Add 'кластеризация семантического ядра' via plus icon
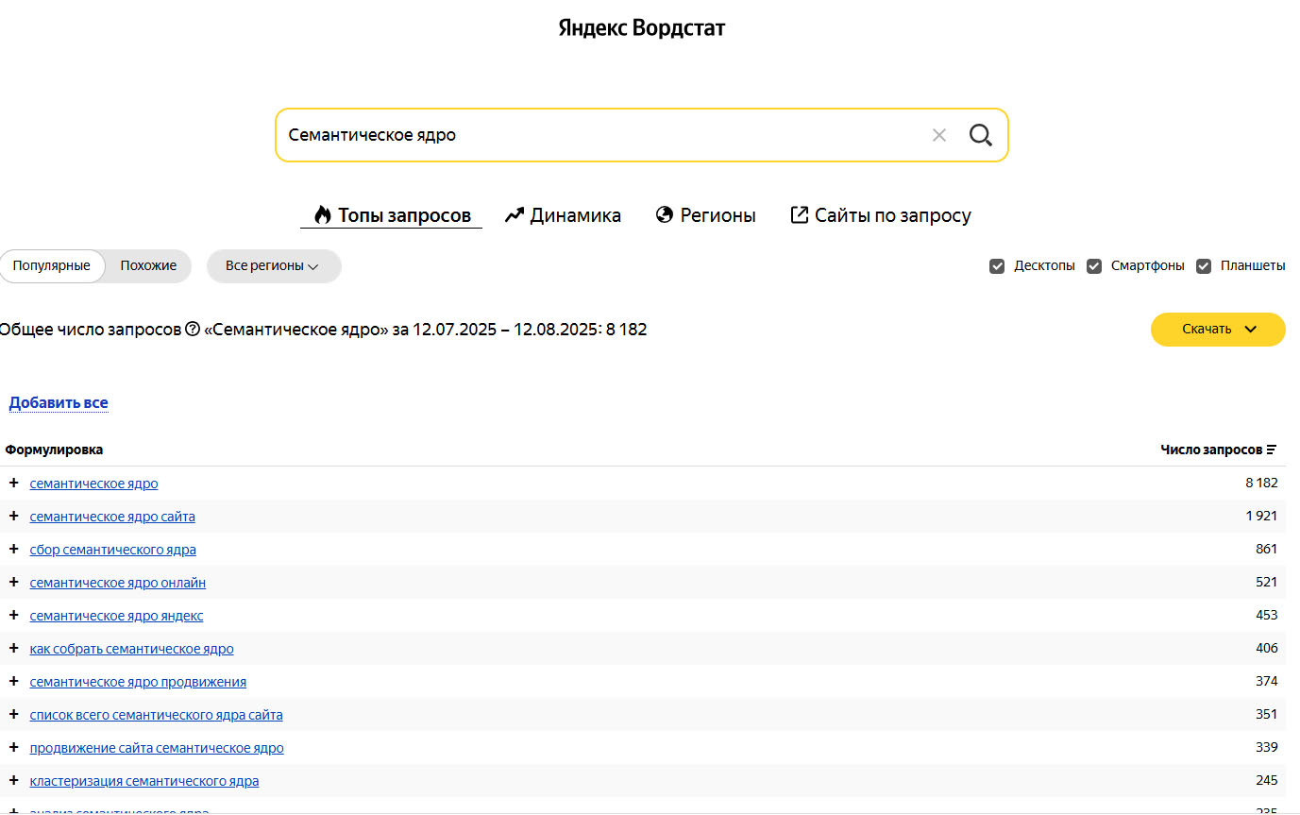This screenshot has height=815, width=1300. click(13, 780)
